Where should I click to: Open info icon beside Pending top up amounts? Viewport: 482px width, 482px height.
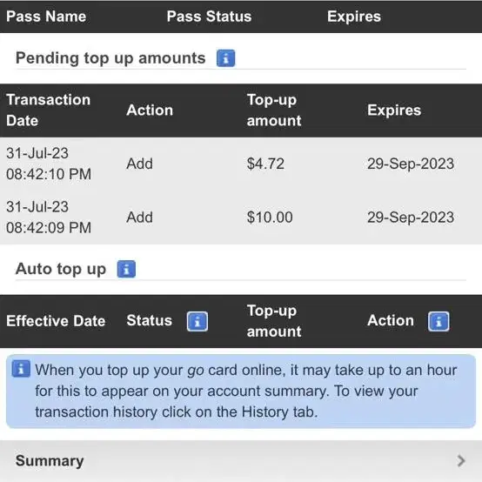(x=225, y=58)
